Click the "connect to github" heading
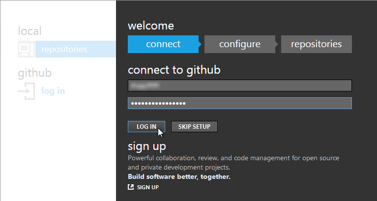Viewport: 377px width, 201px height. click(x=174, y=70)
